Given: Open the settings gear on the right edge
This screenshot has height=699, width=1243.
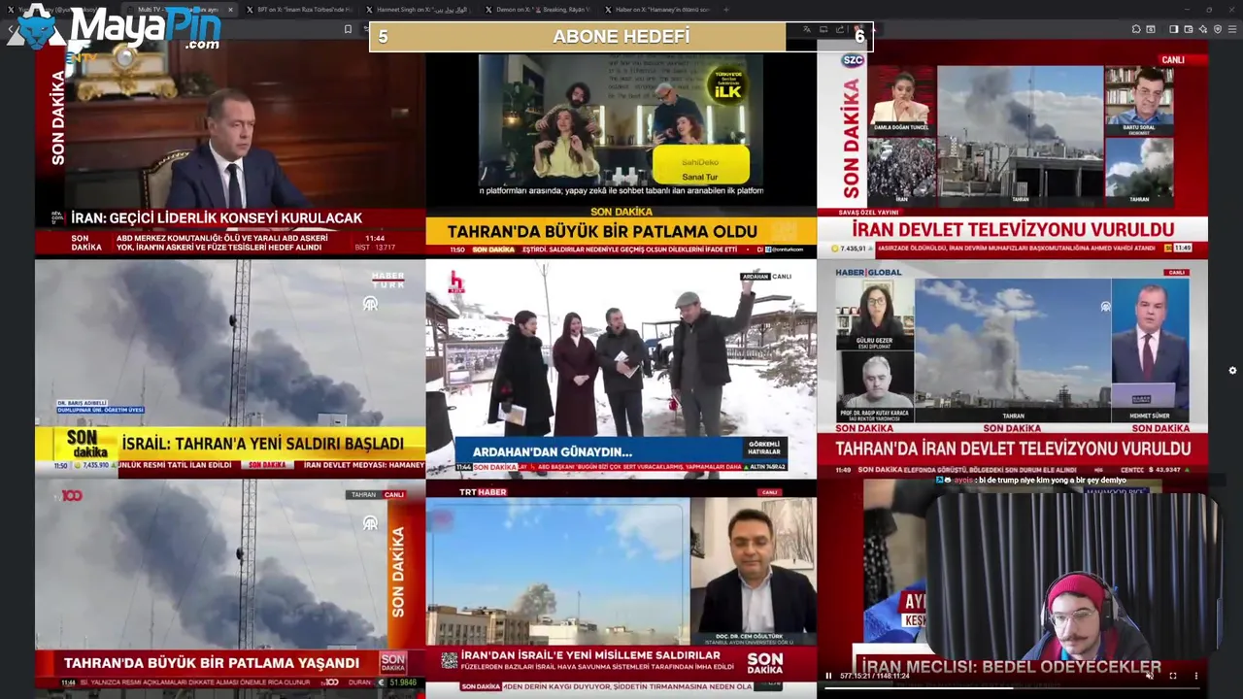Looking at the screenshot, I should pos(1232,370).
